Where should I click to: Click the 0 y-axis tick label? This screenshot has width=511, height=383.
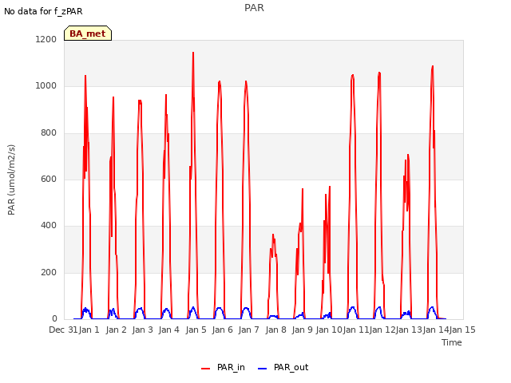pyautogui.click(x=54, y=318)
